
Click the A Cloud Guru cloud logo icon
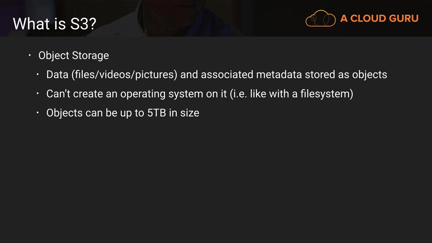tap(320, 18)
